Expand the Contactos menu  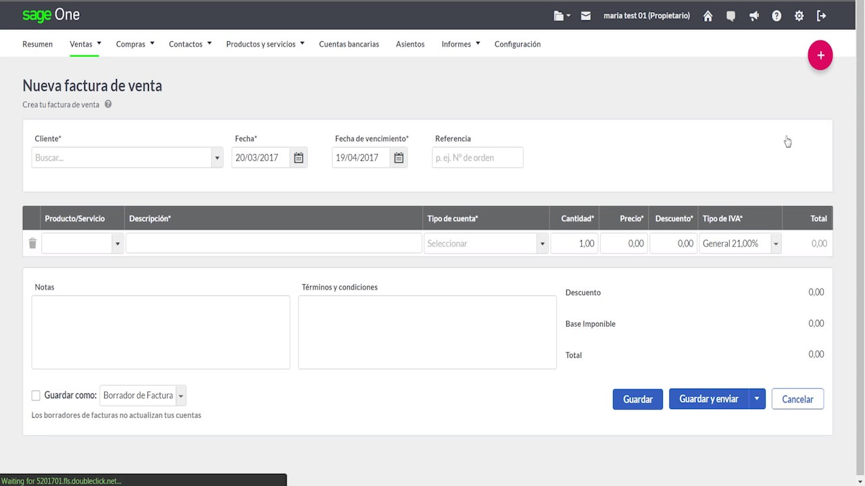(x=190, y=44)
